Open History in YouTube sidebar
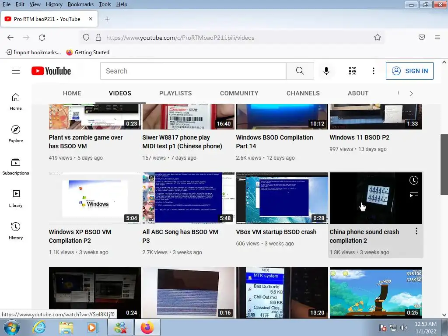448x336 pixels. 16,231
